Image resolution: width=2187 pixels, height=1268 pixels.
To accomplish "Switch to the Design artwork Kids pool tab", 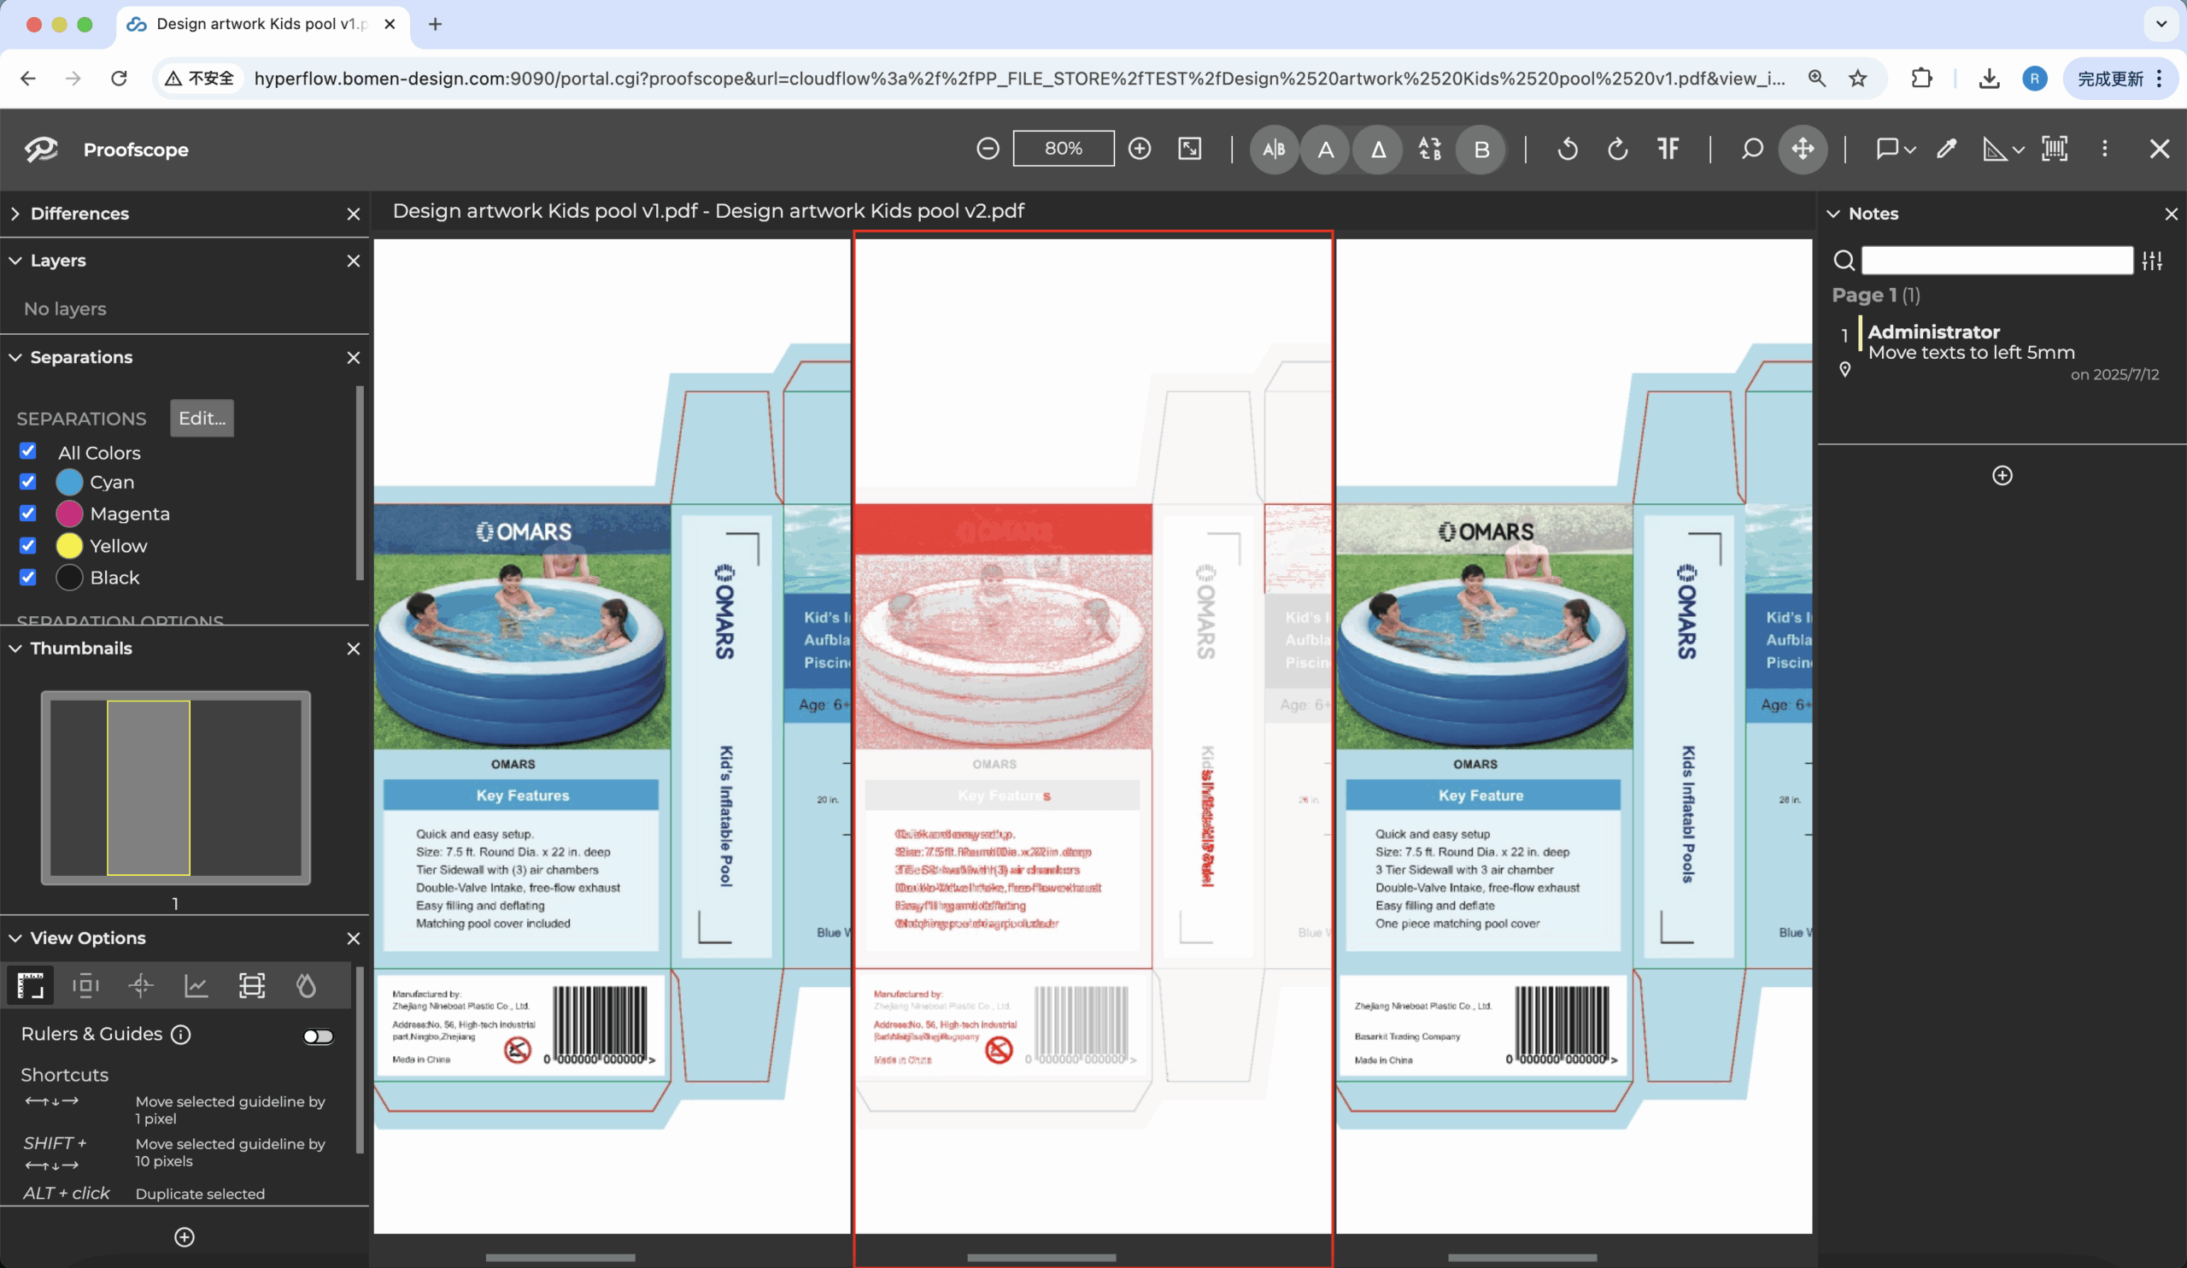I will 261,24.
